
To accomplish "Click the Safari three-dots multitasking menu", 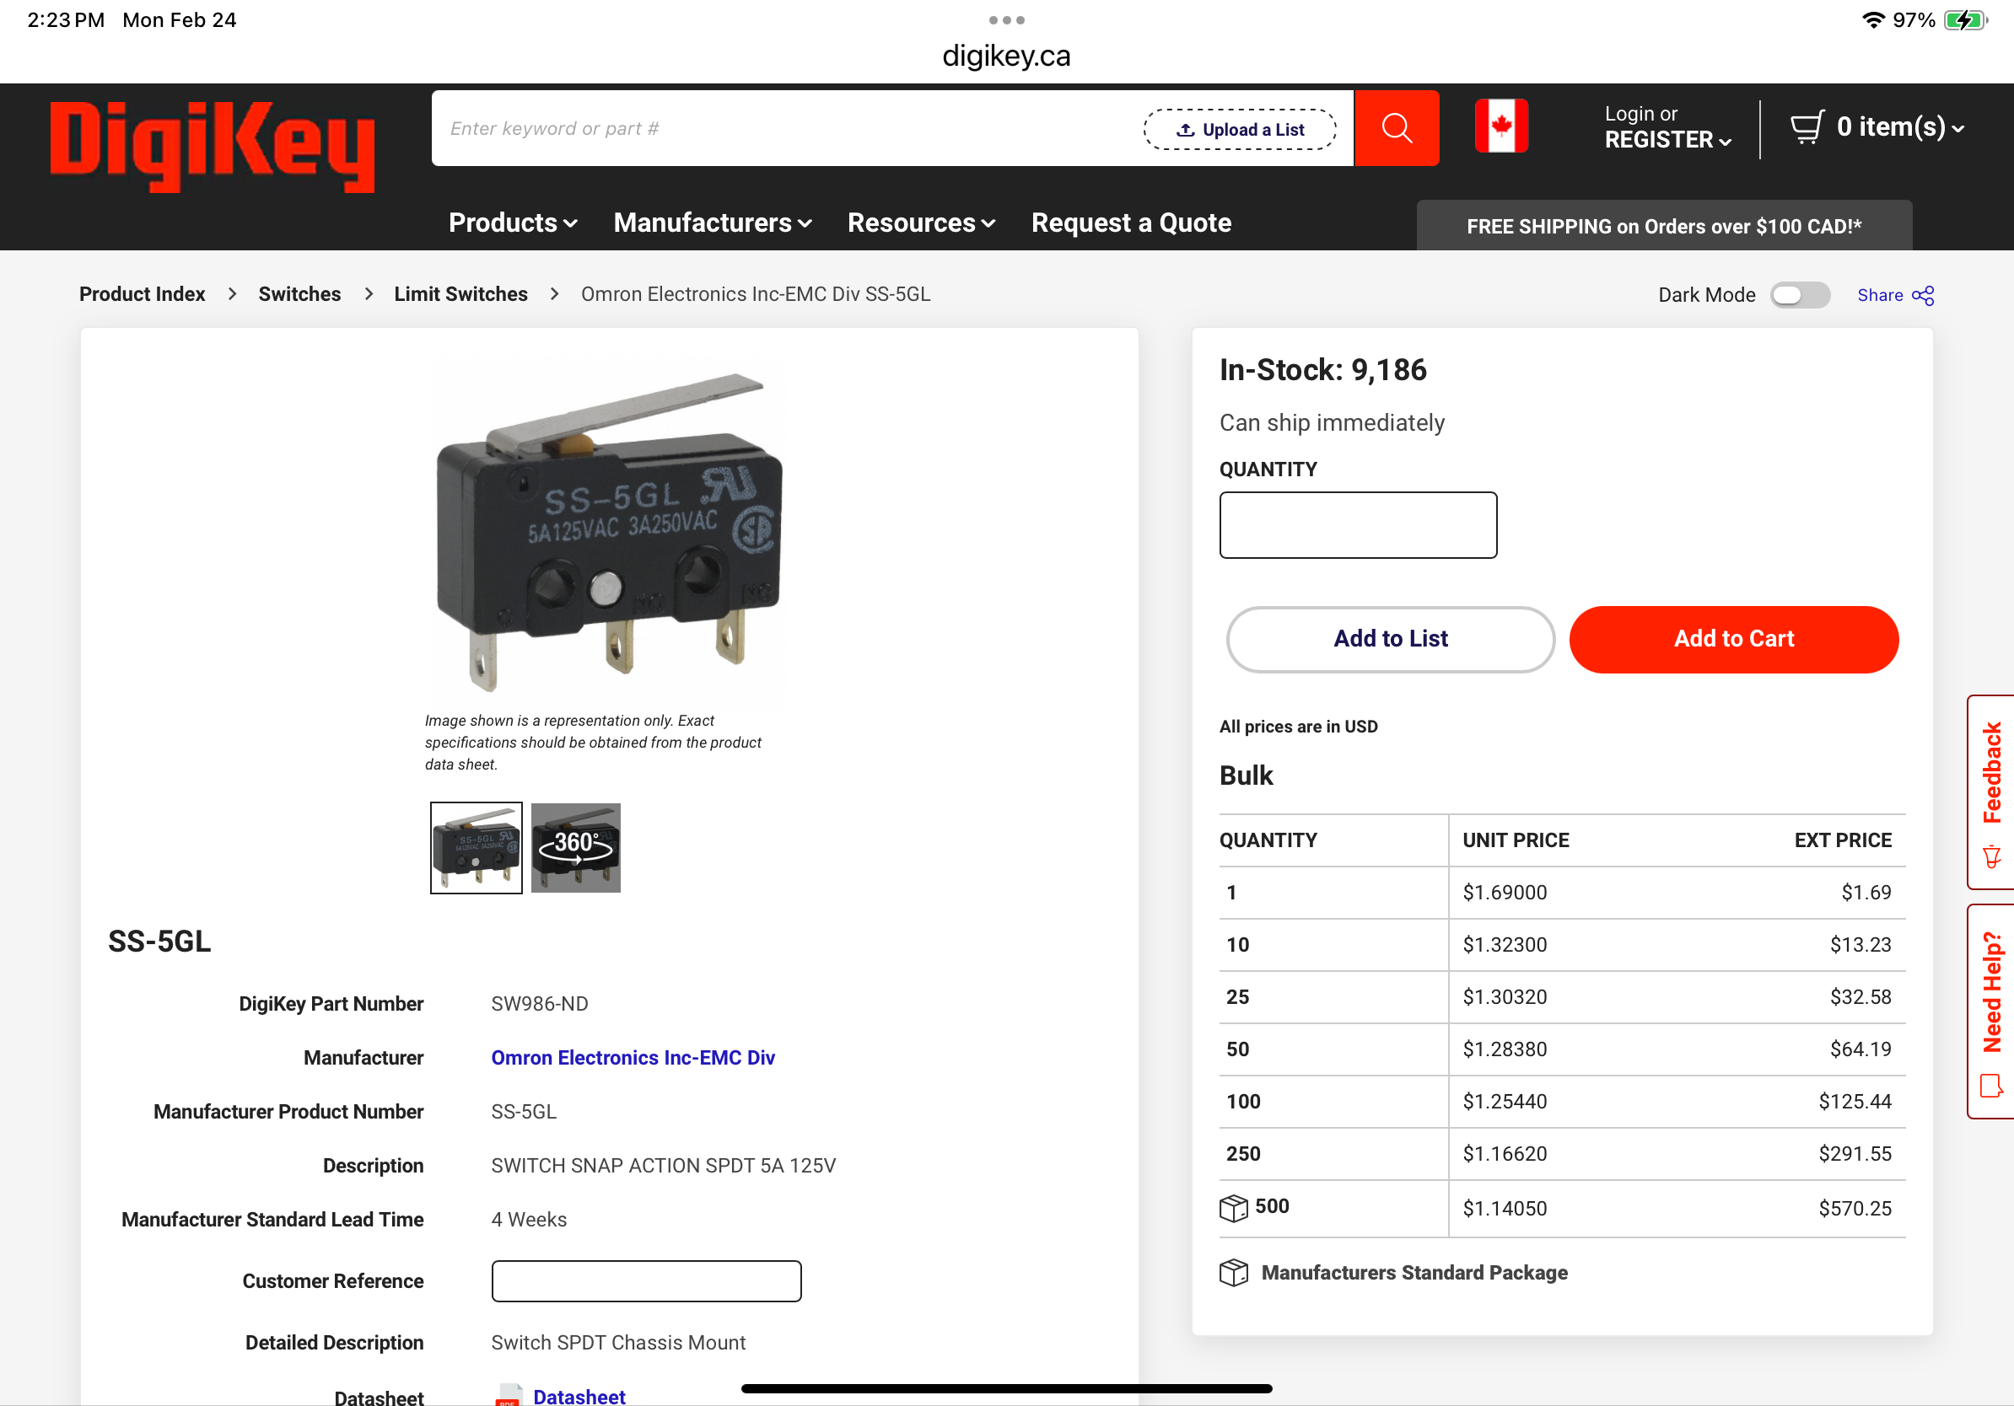I will coord(1006,19).
